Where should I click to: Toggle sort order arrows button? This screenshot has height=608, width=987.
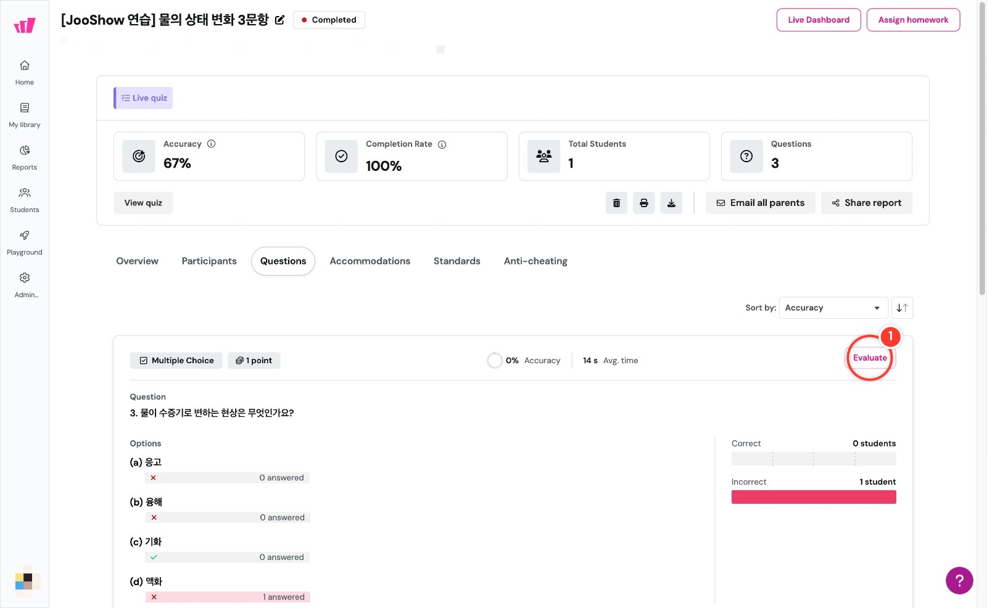902,308
